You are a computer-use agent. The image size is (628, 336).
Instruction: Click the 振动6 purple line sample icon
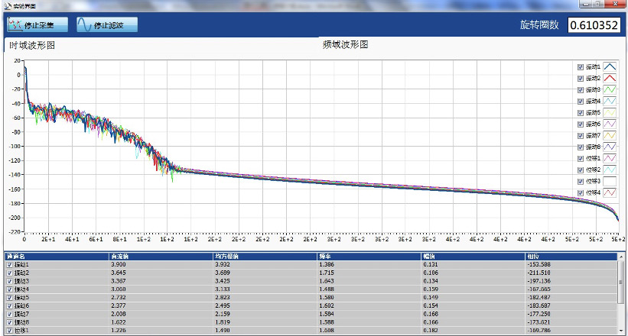click(x=610, y=124)
